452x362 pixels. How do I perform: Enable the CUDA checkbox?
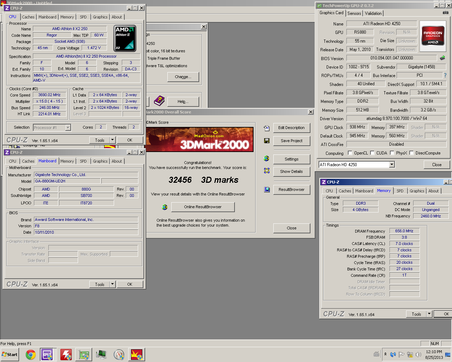[x=372, y=153]
